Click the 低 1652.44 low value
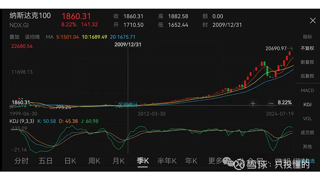Screen dimensions: 320x175 click(173, 25)
